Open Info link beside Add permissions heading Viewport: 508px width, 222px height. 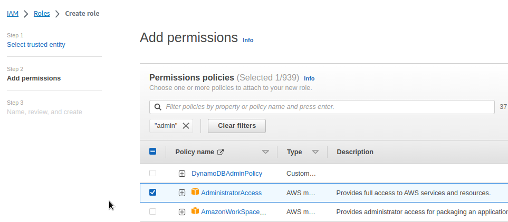pos(248,40)
